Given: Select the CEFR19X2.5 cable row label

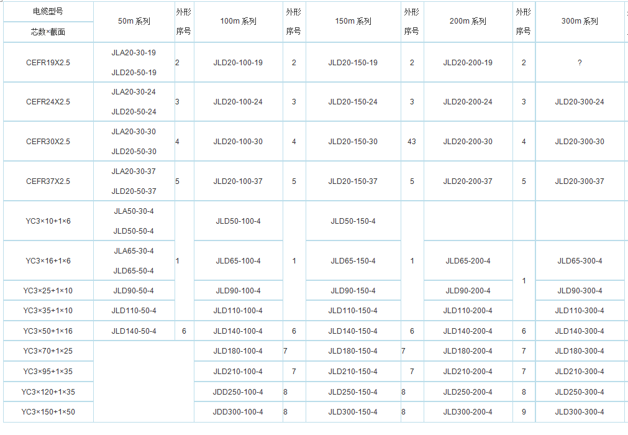Looking at the screenshot, I should coord(48,63).
